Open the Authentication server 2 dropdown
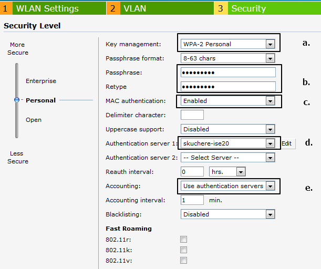The width and height of the screenshot is (321, 269). click(227, 158)
